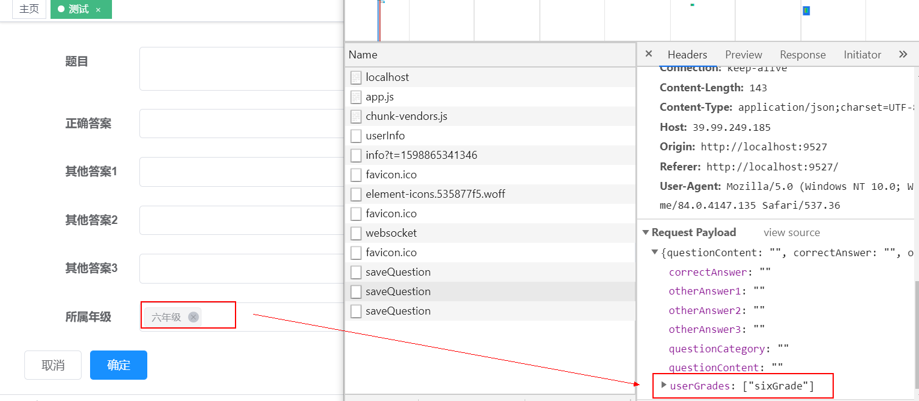
Task: Close the 测试 tab with its x
Action: pos(98,10)
